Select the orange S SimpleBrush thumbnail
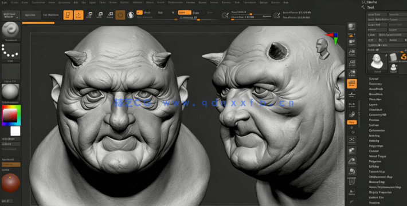The image size is (407, 206). tap(404, 57)
